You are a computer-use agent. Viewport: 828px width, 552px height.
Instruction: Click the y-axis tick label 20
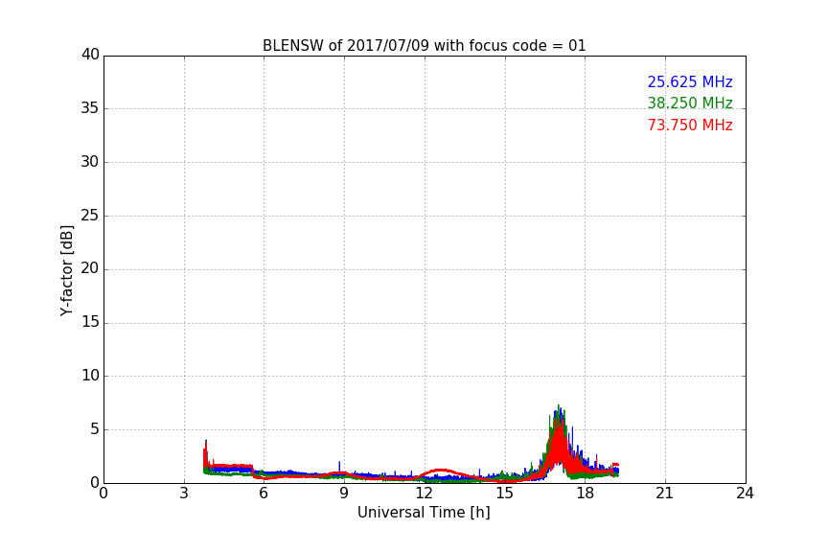point(90,268)
